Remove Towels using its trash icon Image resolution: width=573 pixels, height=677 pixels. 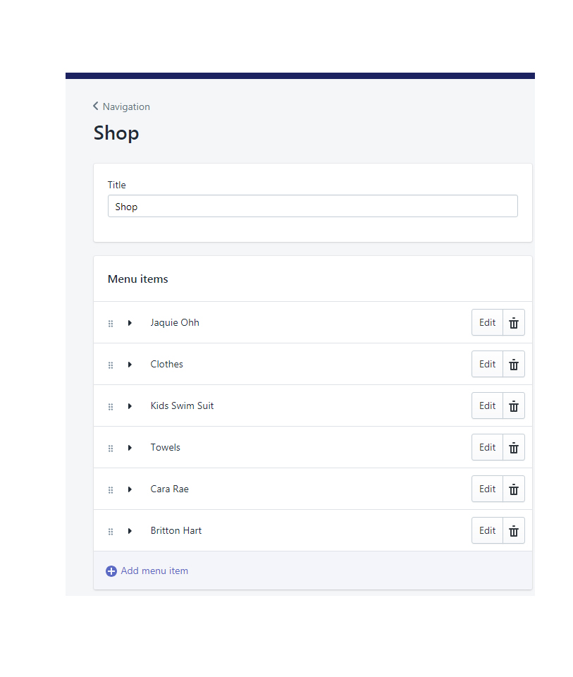pyautogui.click(x=514, y=447)
